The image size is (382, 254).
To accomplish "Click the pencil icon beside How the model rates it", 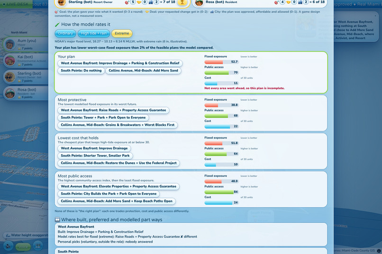I will coord(57,24).
